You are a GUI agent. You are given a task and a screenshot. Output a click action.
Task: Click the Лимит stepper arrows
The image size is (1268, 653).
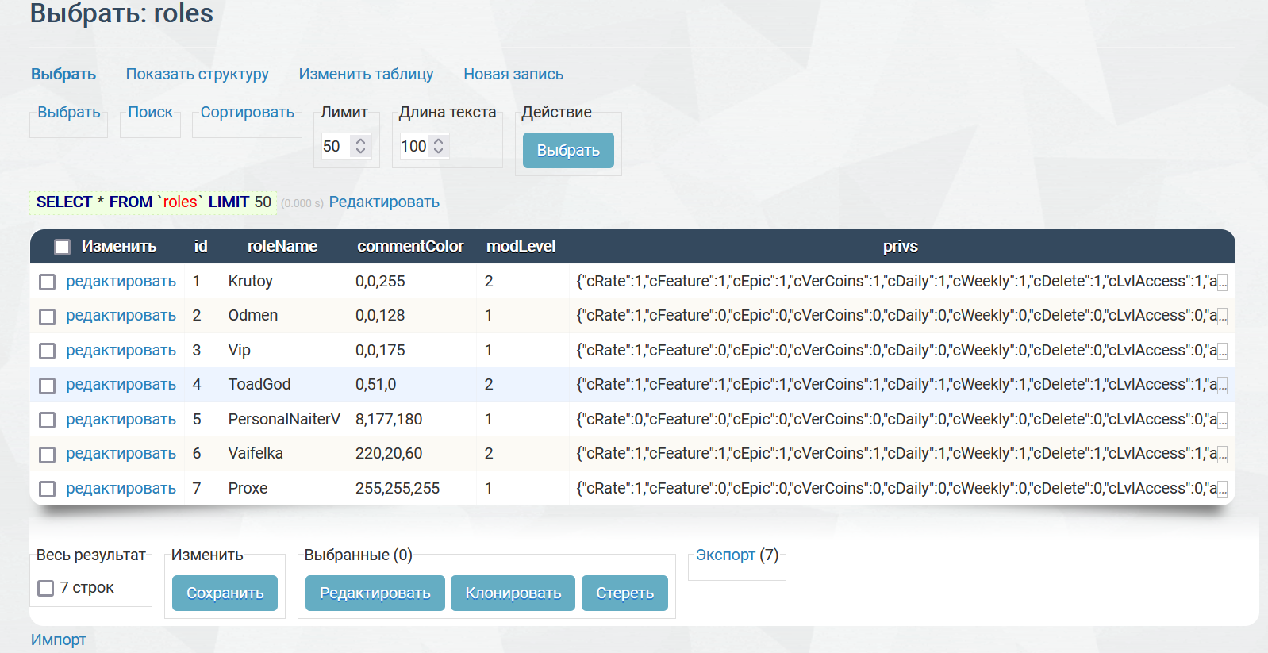[x=361, y=146]
